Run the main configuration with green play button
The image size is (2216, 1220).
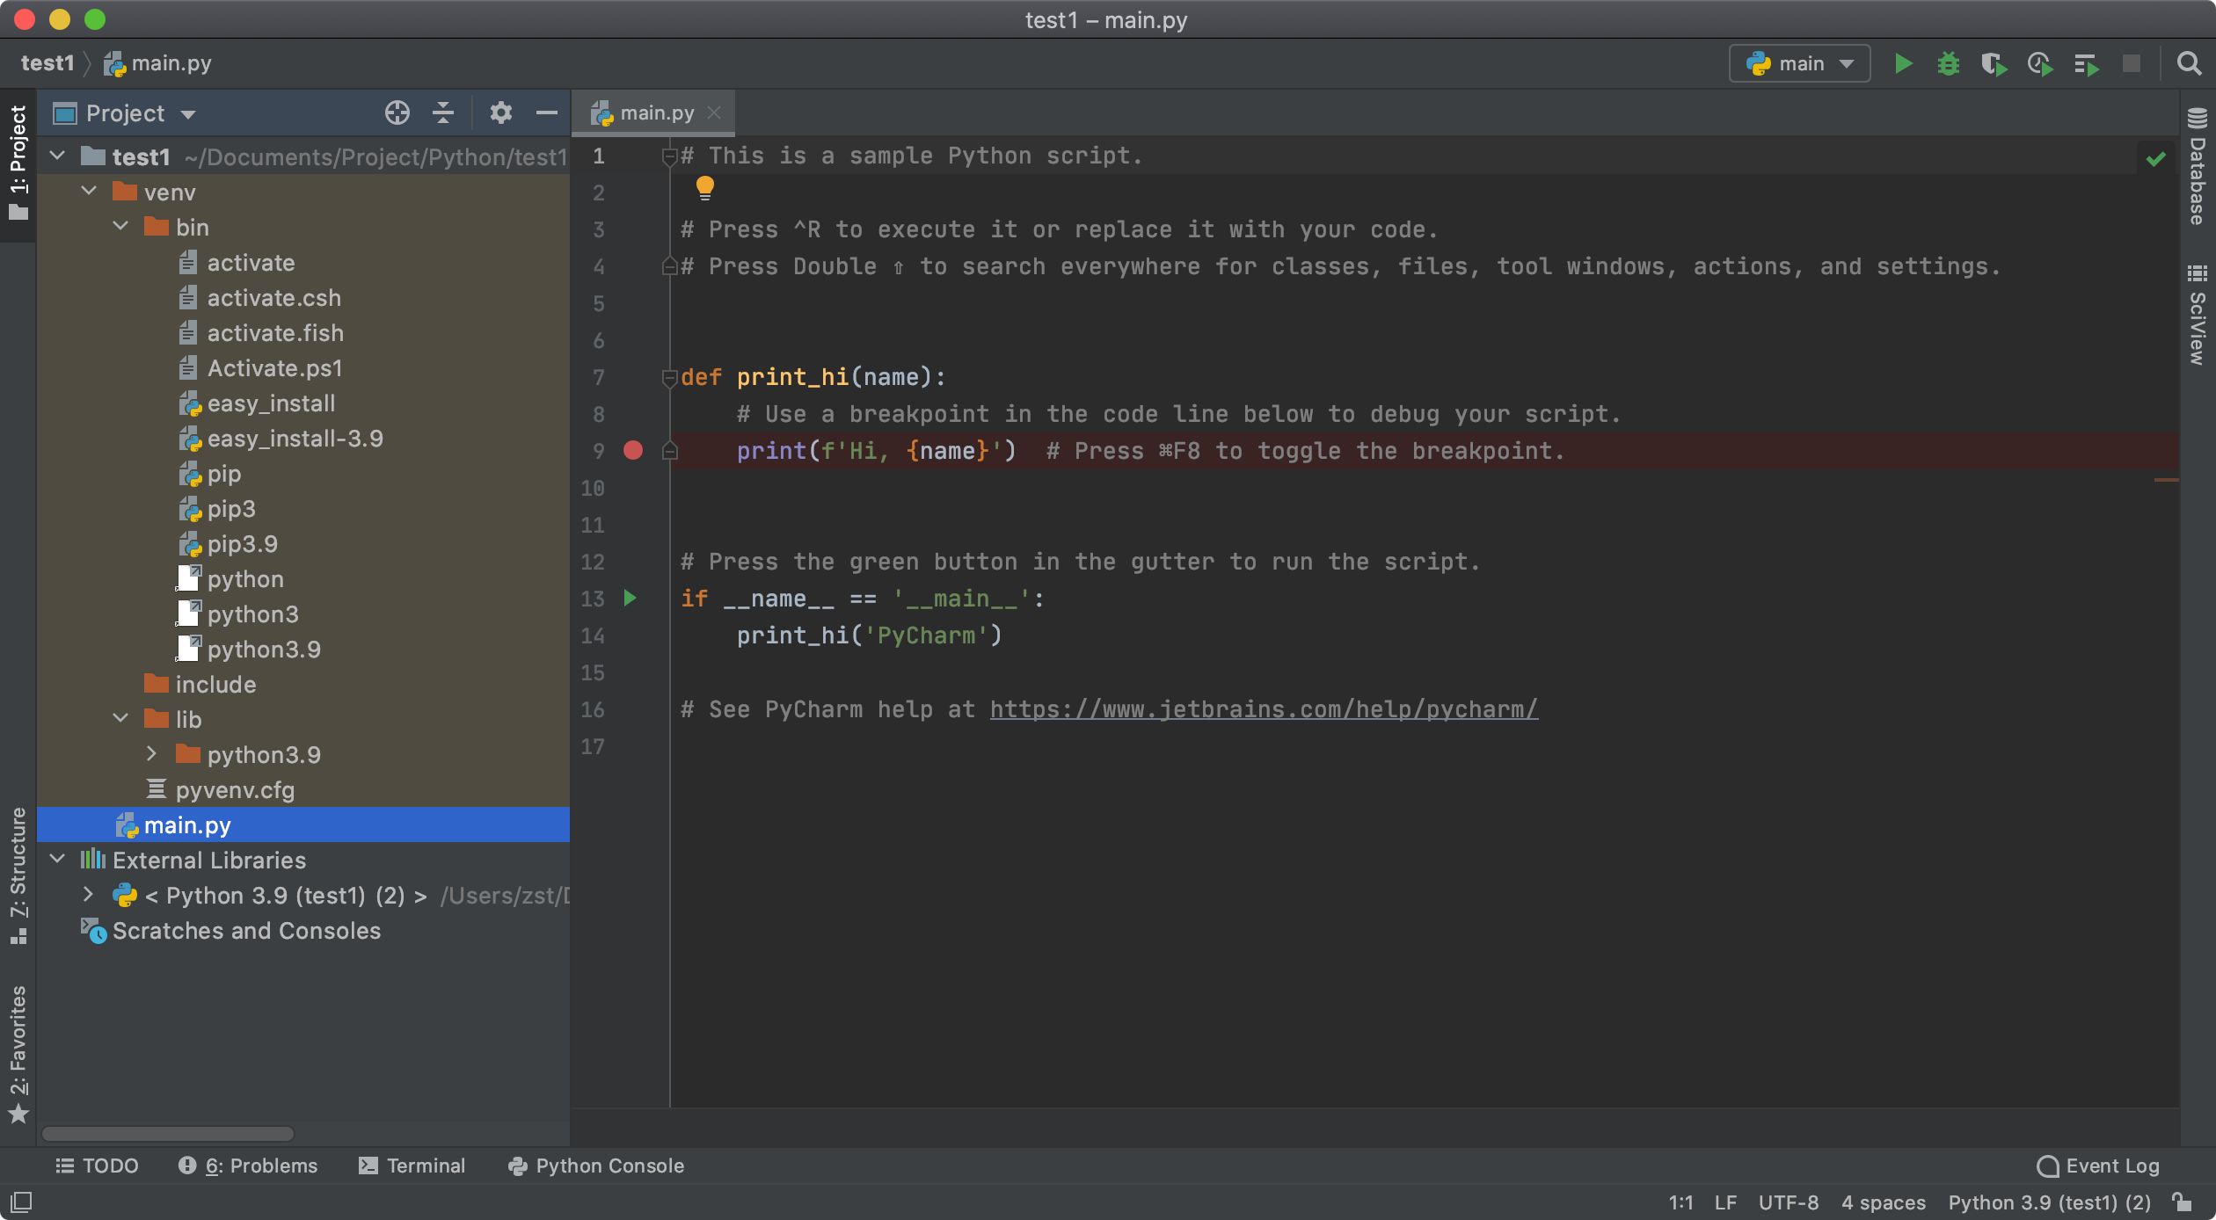coord(1903,63)
